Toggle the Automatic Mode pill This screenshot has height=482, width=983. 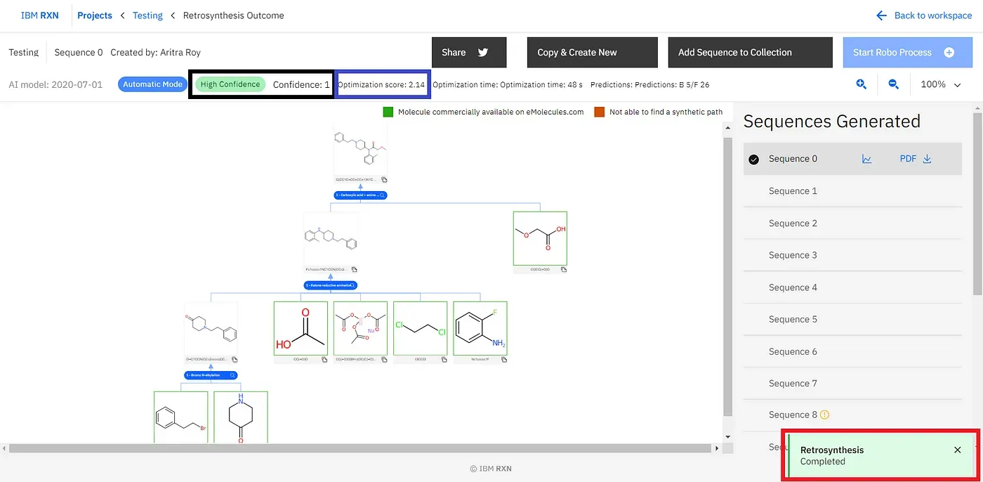pyautogui.click(x=152, y=84)
